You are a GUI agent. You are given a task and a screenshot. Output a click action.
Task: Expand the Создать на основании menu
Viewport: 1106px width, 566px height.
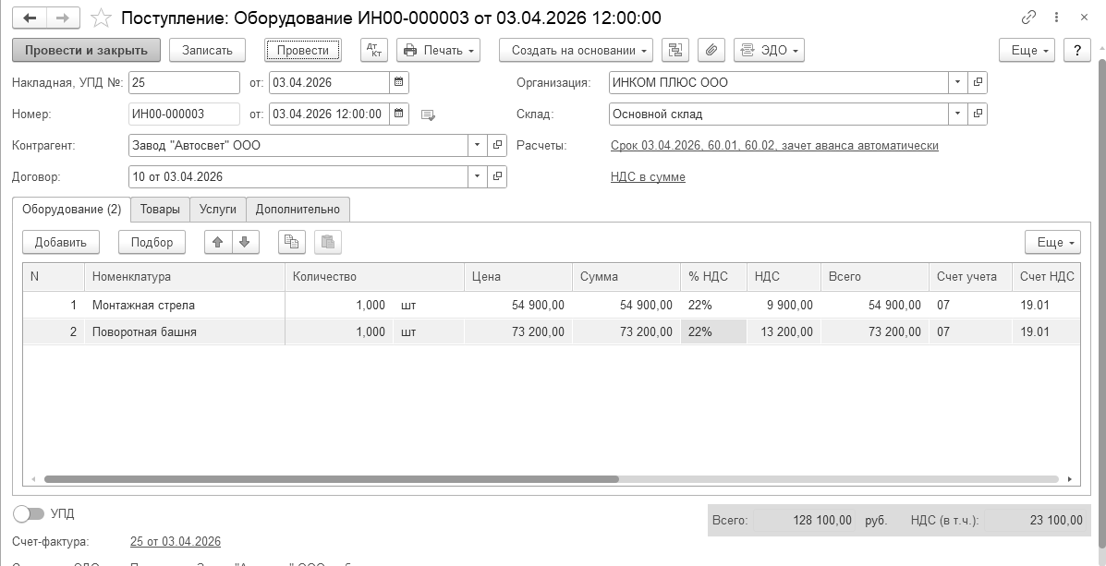tap(576, 50)
